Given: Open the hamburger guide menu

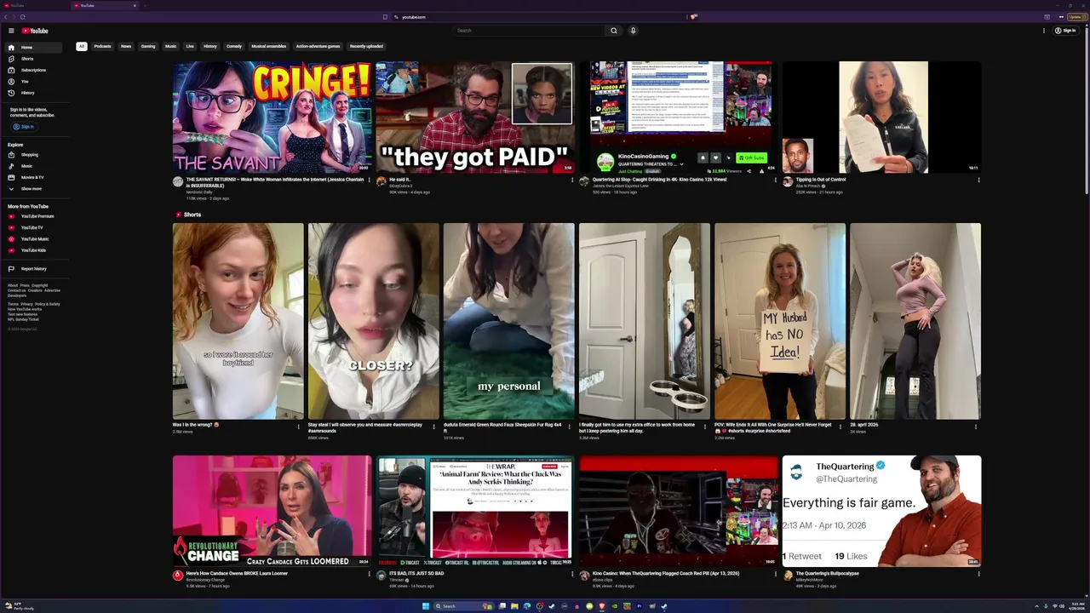Looking at the screenshot, I should tap(11, 31).
